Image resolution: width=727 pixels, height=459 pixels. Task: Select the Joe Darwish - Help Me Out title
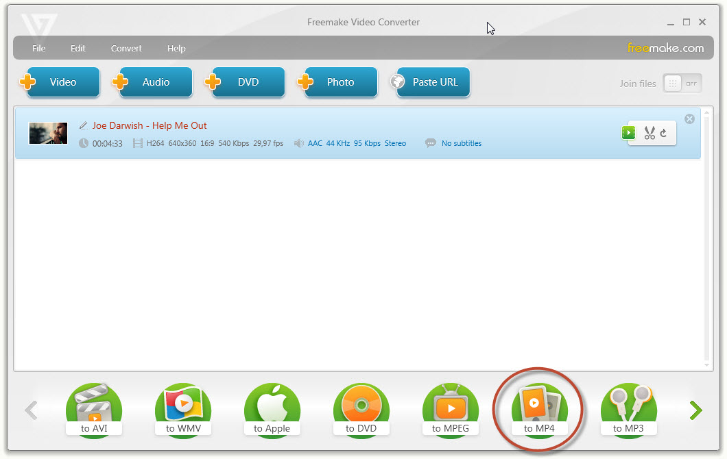pos(150,125)
